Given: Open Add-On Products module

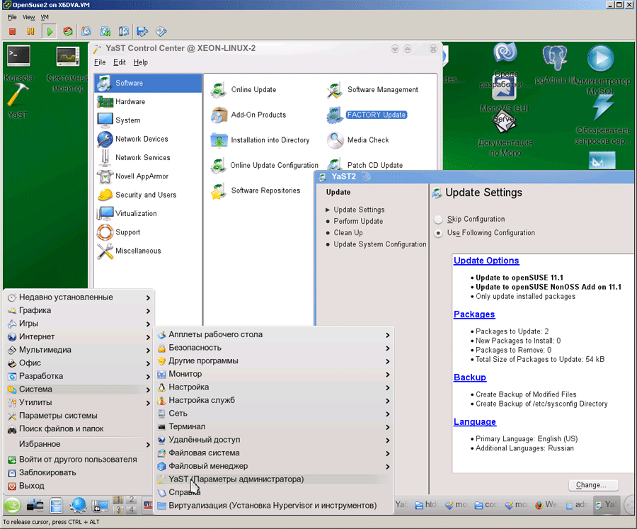Looking at the screenshot, I should pyautogui.click(x=248, y=115).
